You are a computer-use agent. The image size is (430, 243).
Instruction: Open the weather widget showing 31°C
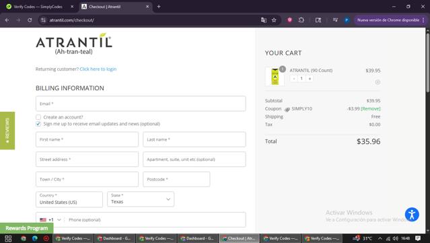point(363,238)
